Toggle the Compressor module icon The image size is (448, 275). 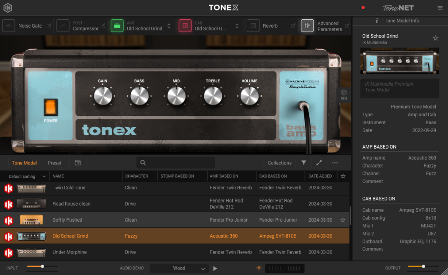coord(63,26)
